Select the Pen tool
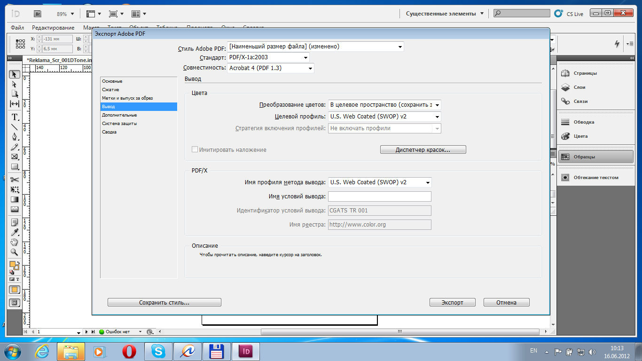The height and width of the screenshot is (361, 642). (x=15, y=137)
